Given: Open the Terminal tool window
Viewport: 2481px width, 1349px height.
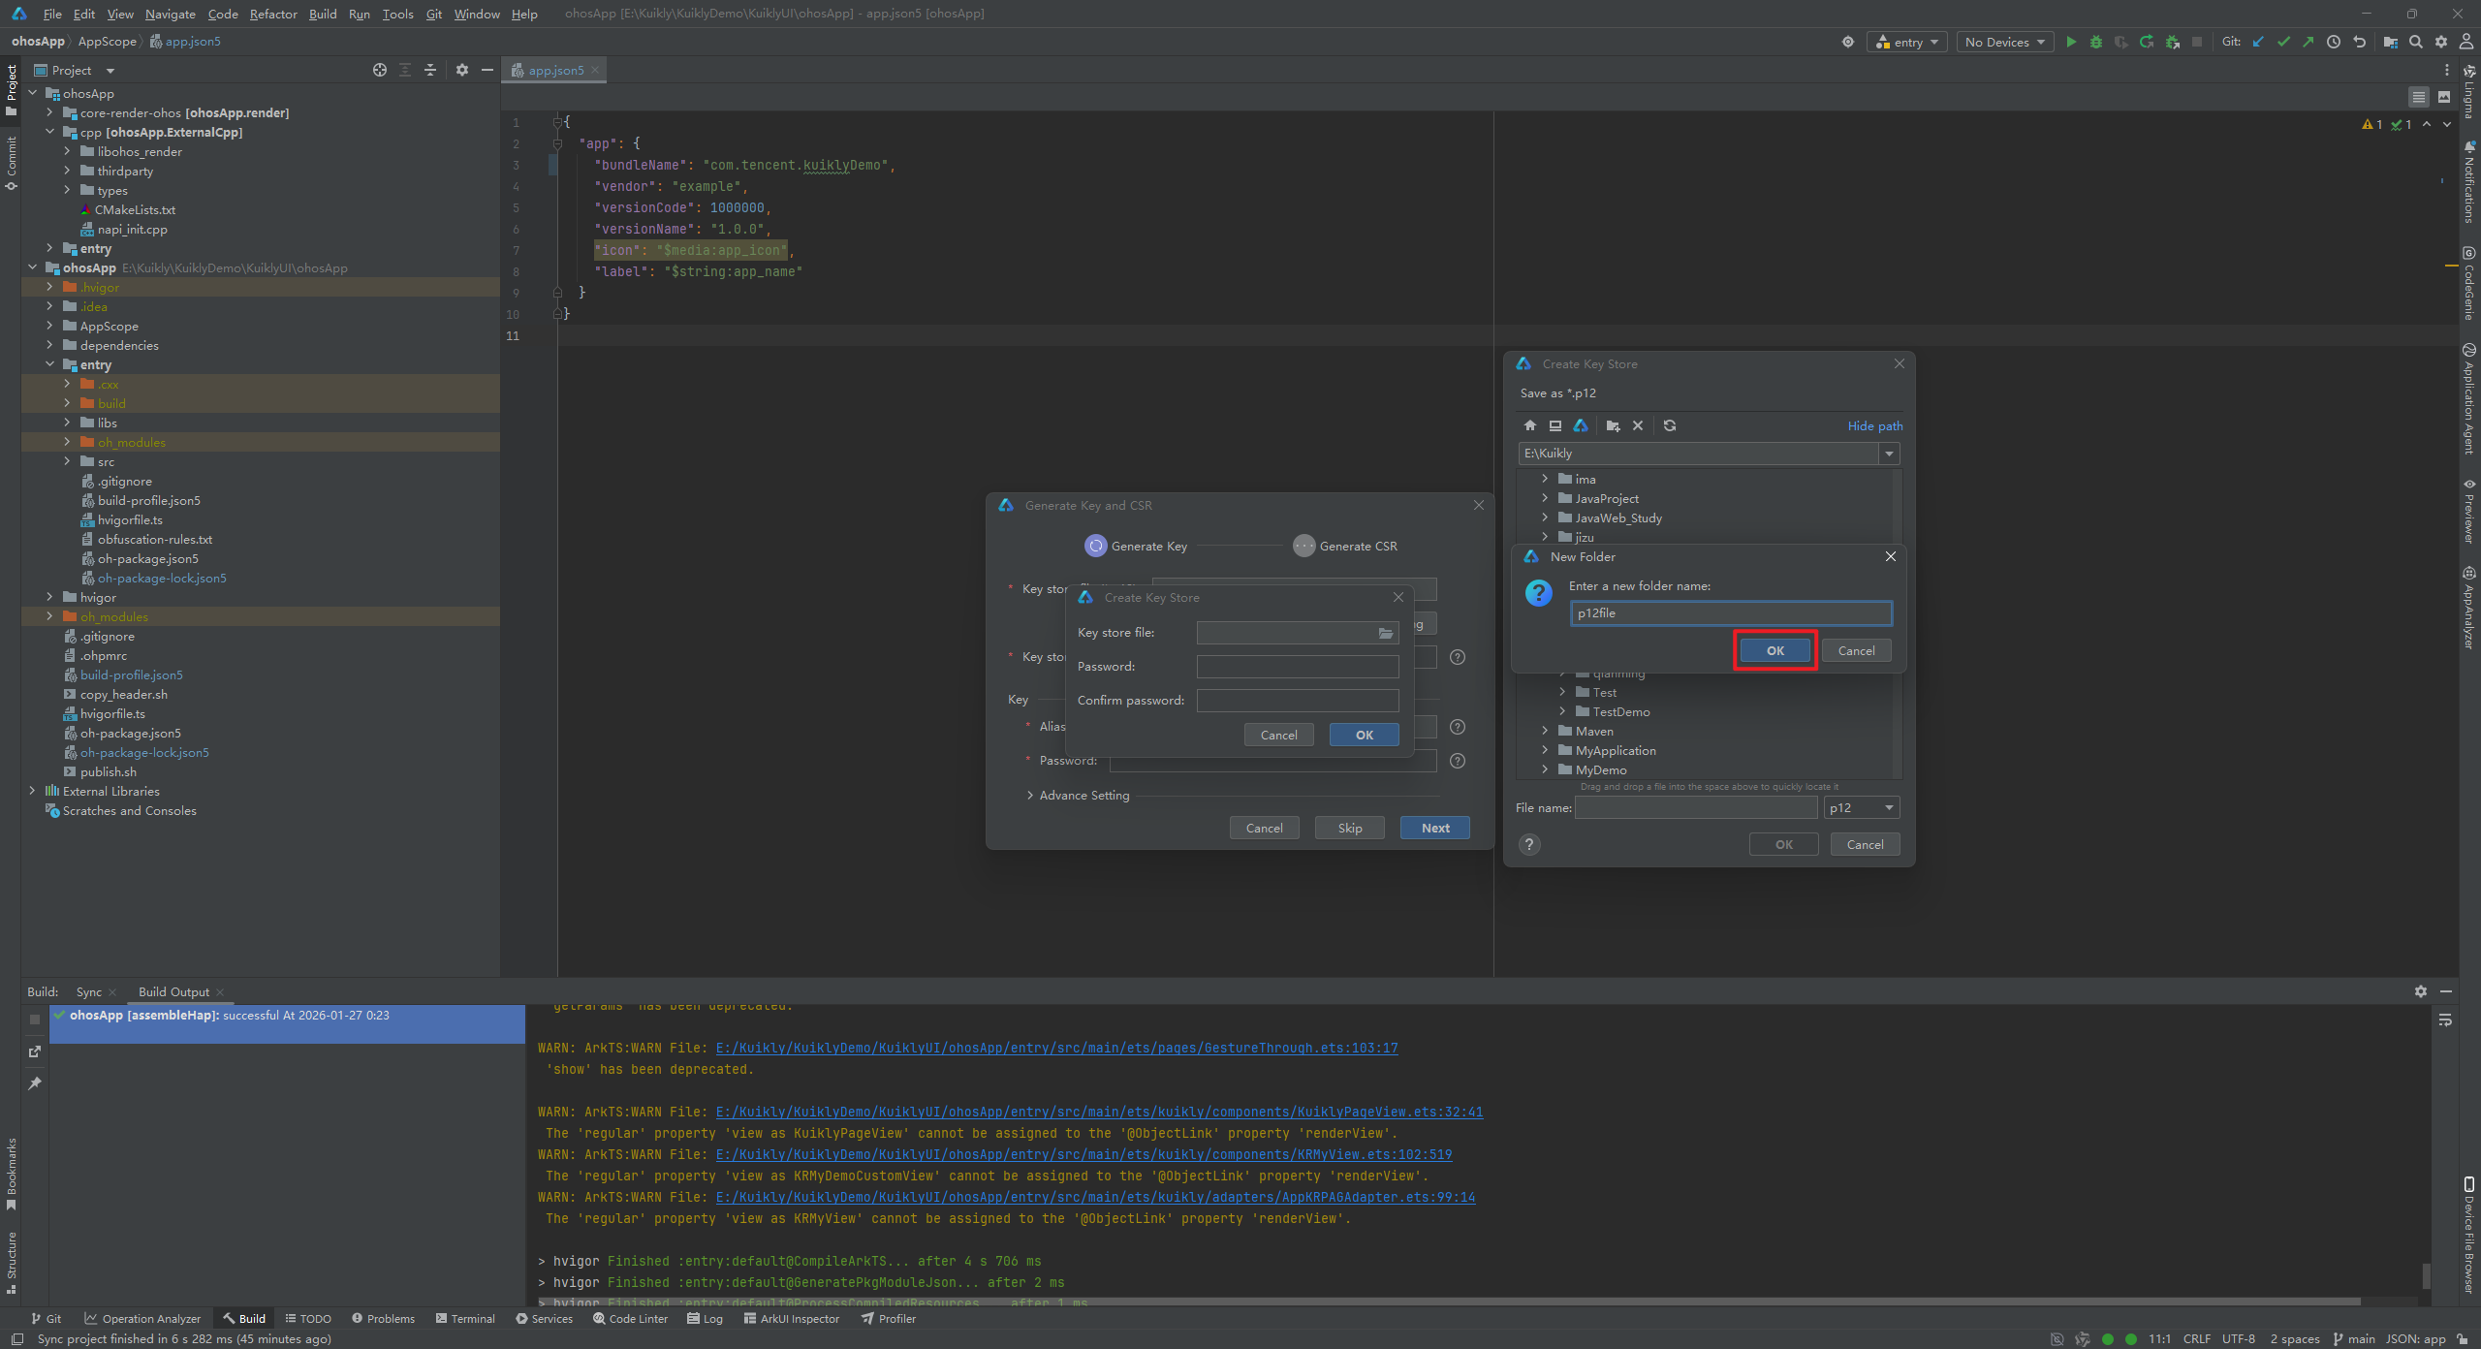Looking at the screenshot, I should tap(465, 1318).
